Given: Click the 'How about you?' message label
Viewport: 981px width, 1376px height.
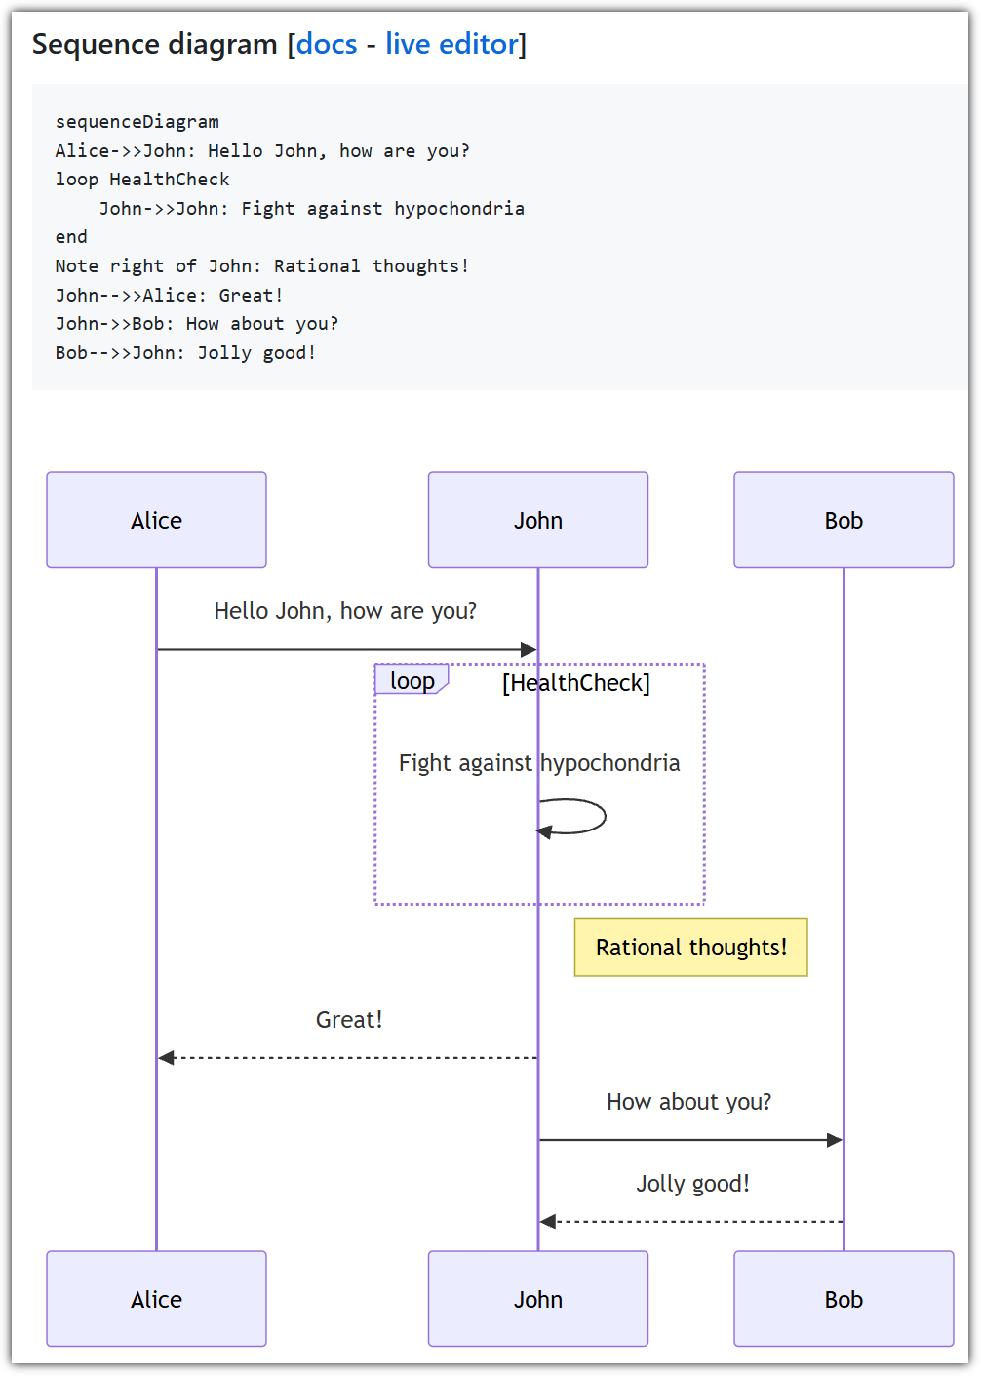Looking at the screenshot, I should coord(688,1102).
